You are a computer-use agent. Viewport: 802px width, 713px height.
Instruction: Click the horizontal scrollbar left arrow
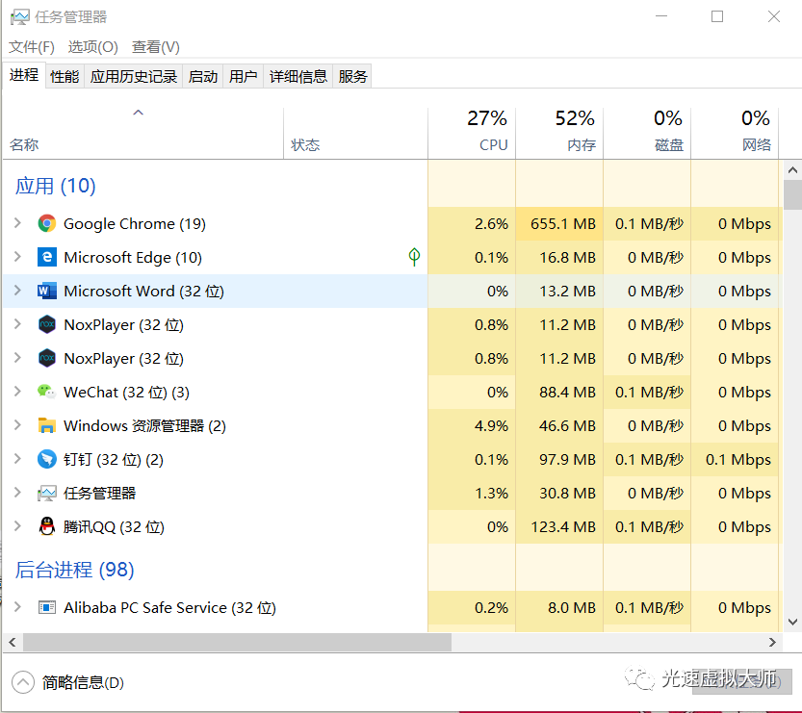[x=13, y=643]
